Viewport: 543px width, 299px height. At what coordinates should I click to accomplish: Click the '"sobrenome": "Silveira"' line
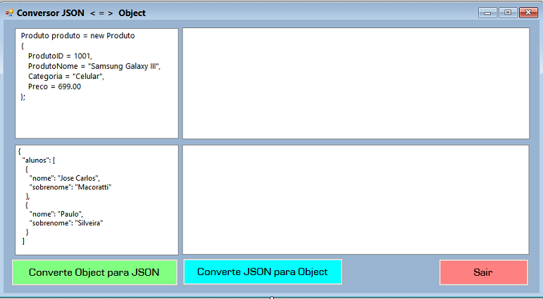coord(66,223)
